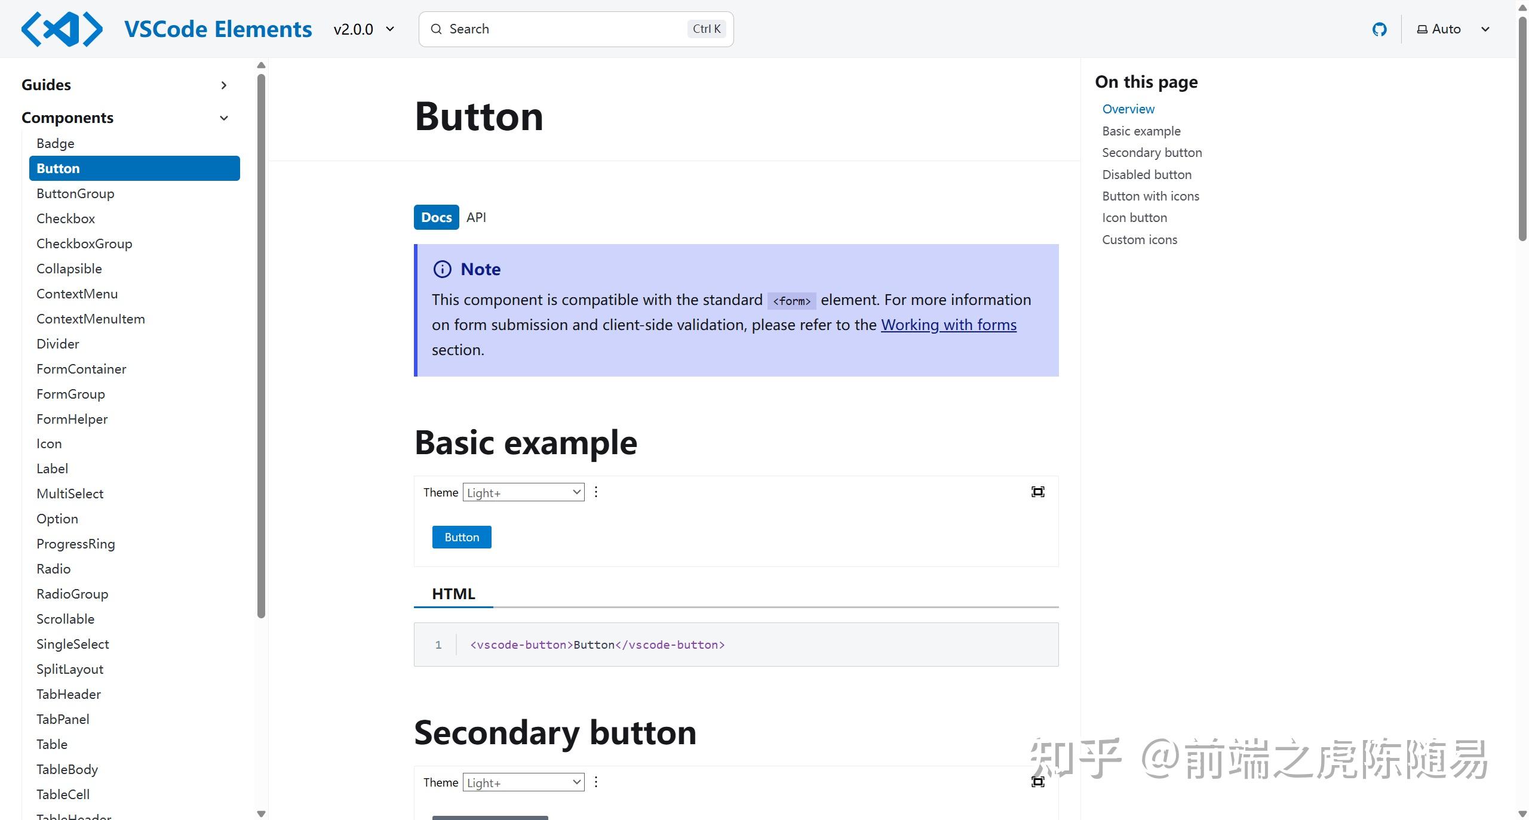This screenshot has width=1529, height=820.
Task: Switch to the API tab
Action: click(x=476, y=217)
